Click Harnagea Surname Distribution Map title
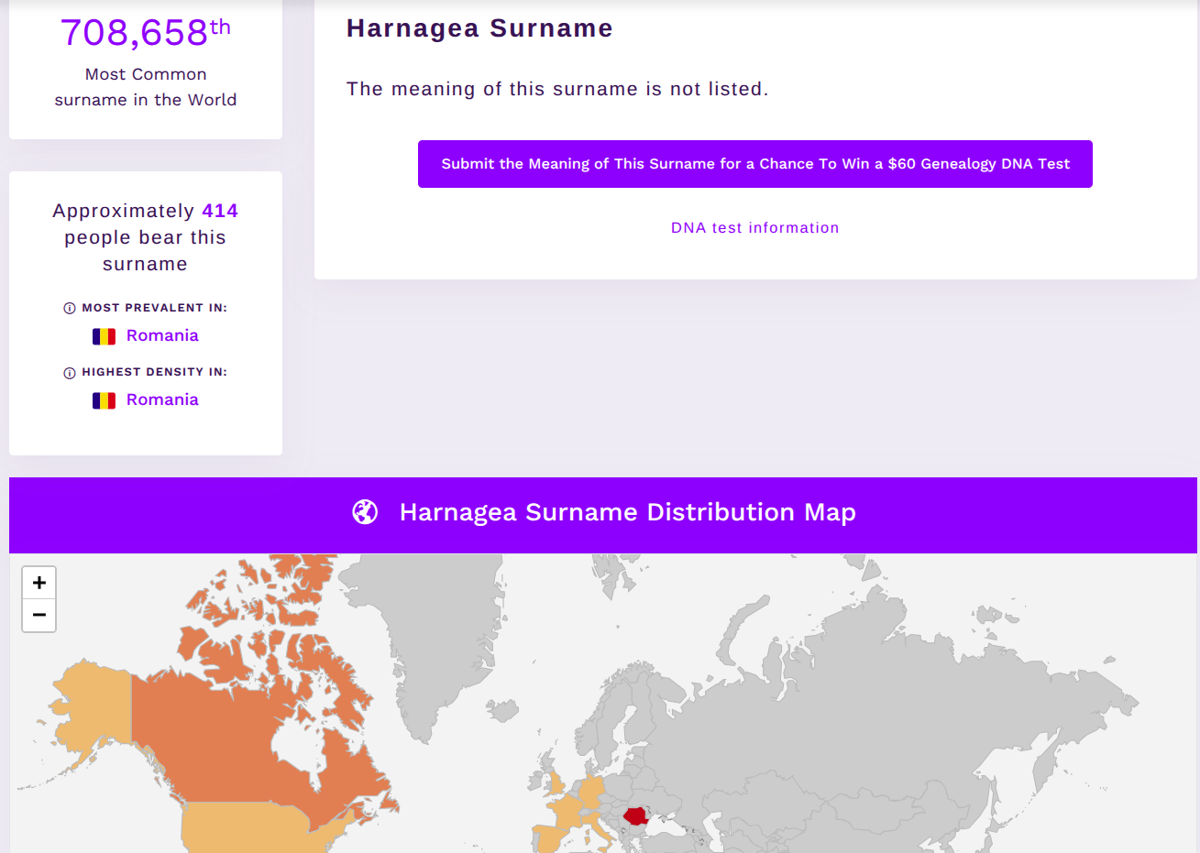Viewport: 1200px width, 853px height. coord(628,512)
